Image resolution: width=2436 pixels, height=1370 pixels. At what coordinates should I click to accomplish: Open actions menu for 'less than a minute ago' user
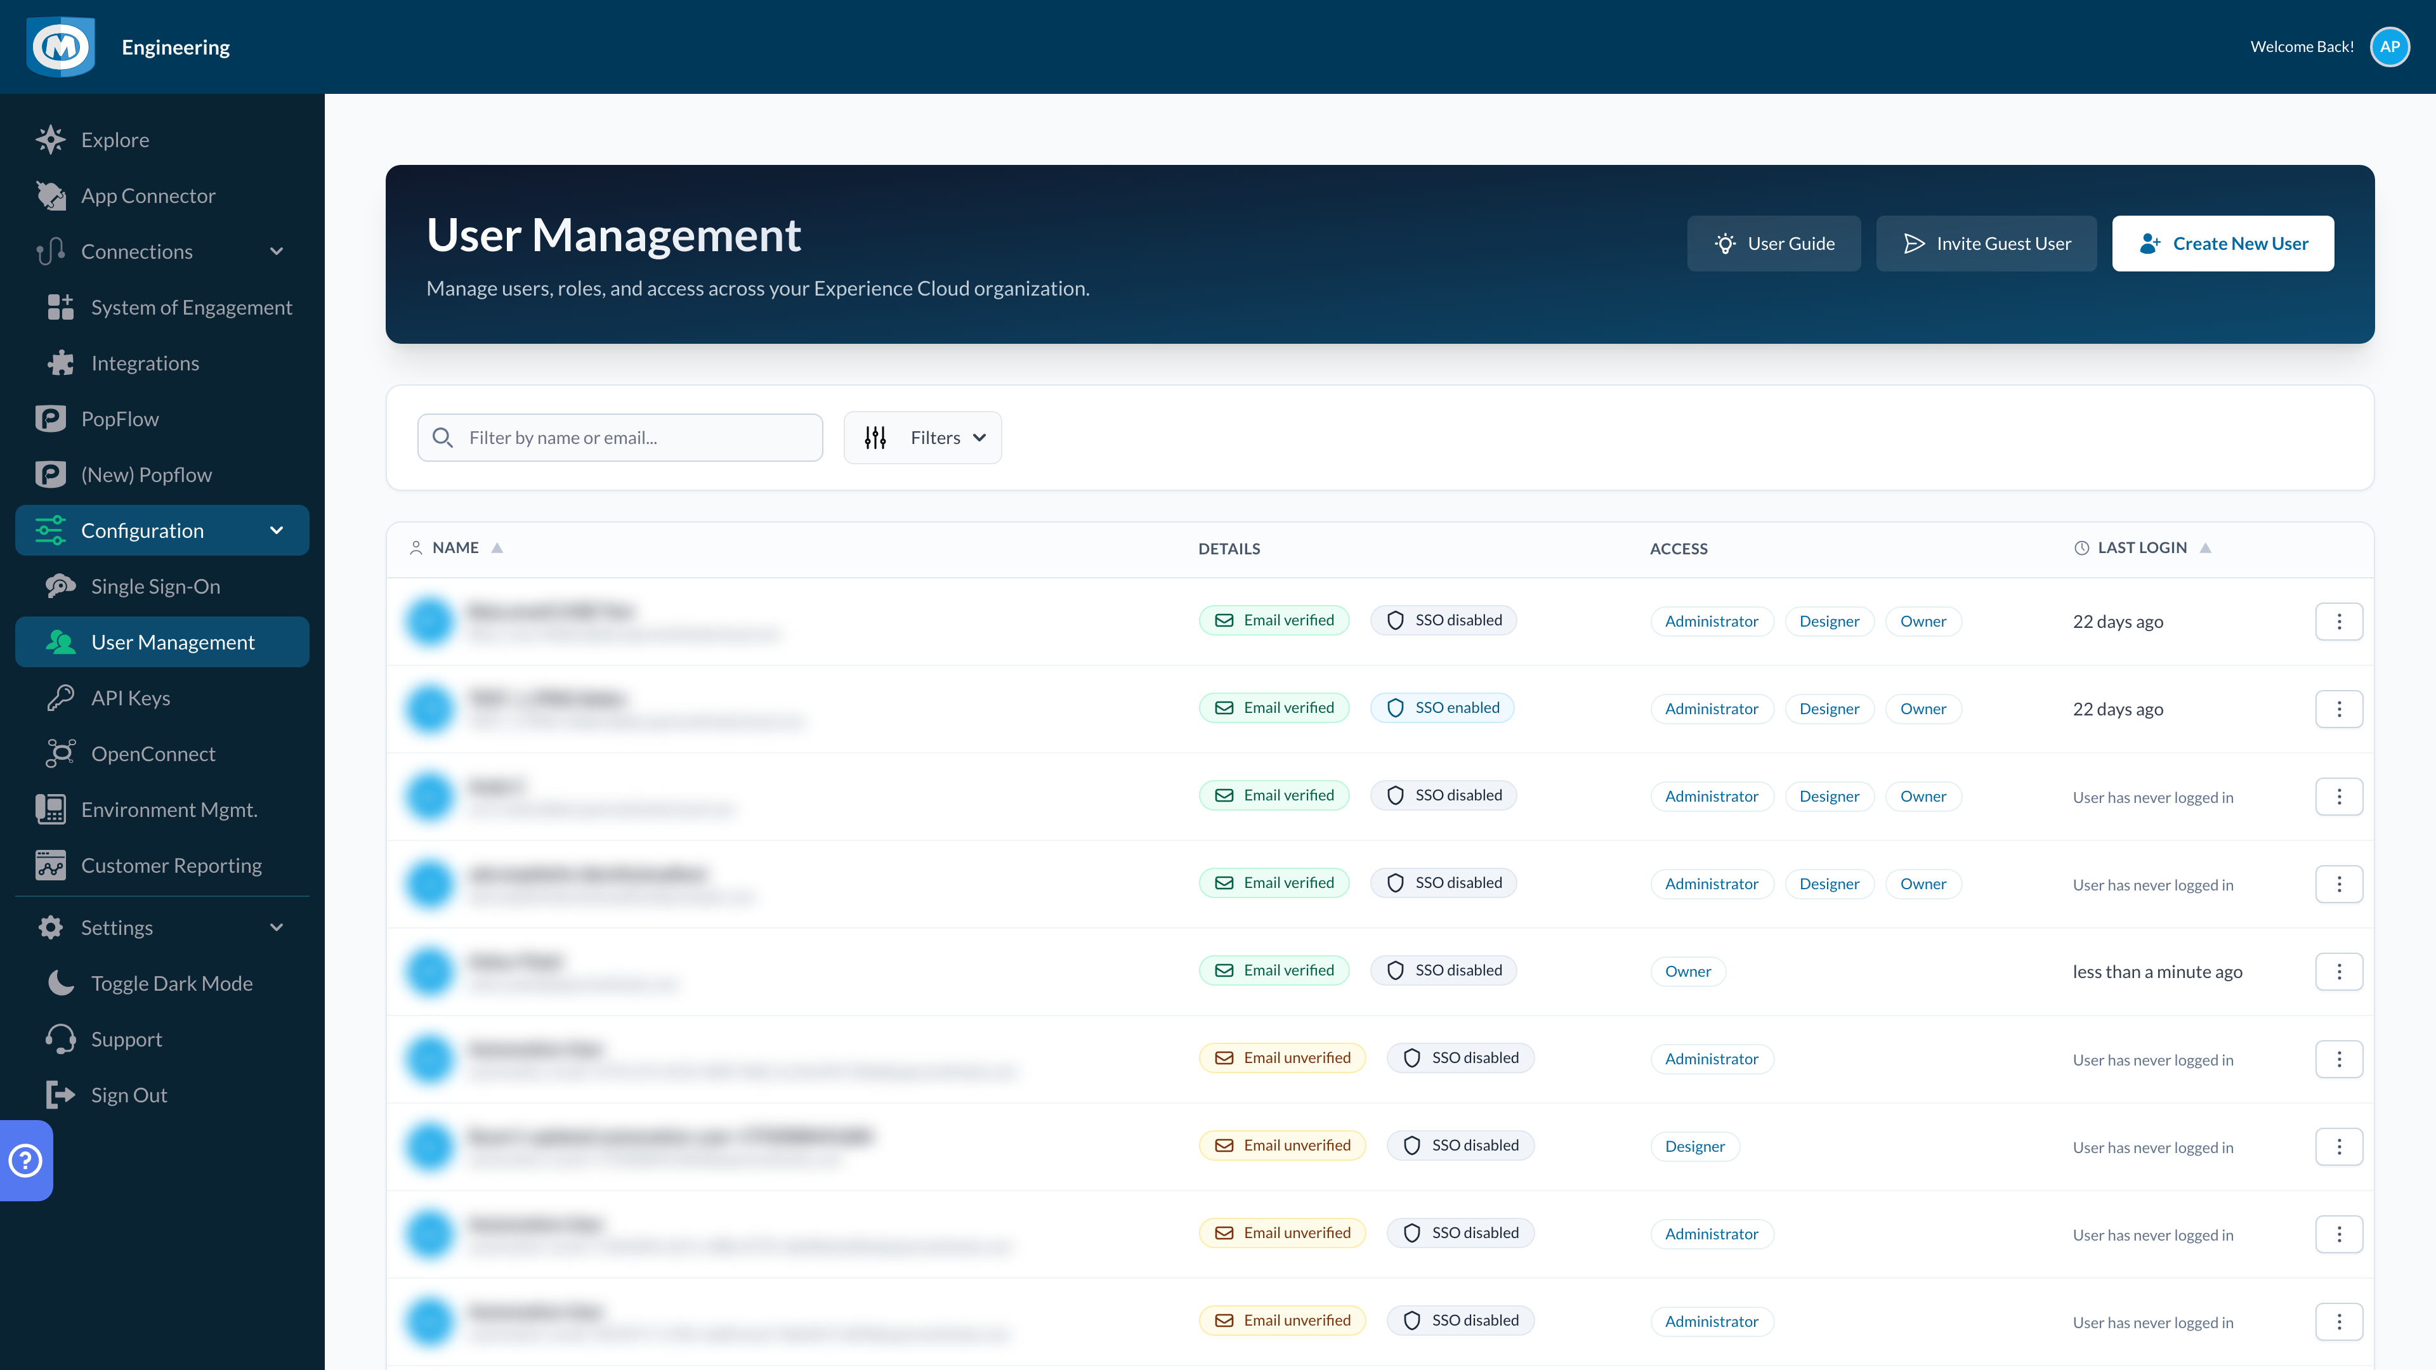point(2338,972)
